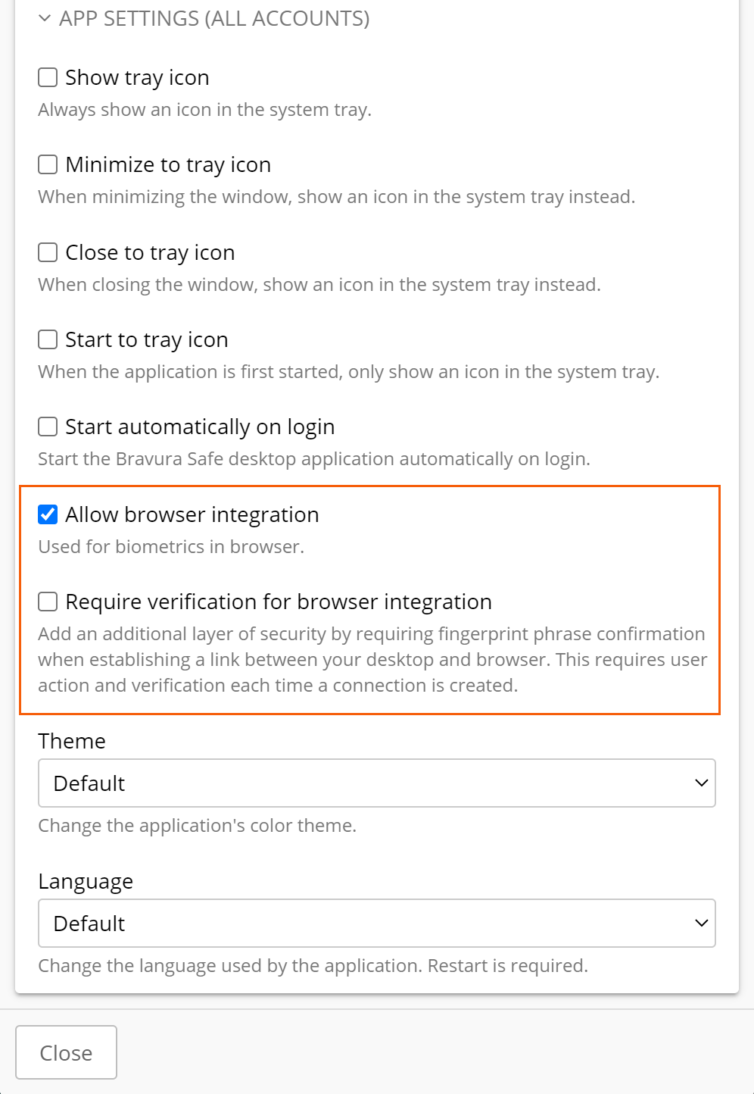Enable Require verification for browser integration

click(47, 602)
